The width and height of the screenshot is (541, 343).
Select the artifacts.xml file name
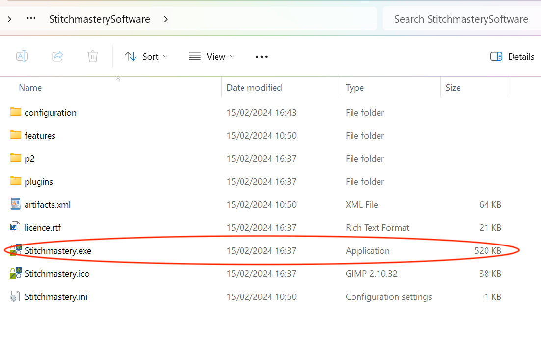(x=48, y=205)
